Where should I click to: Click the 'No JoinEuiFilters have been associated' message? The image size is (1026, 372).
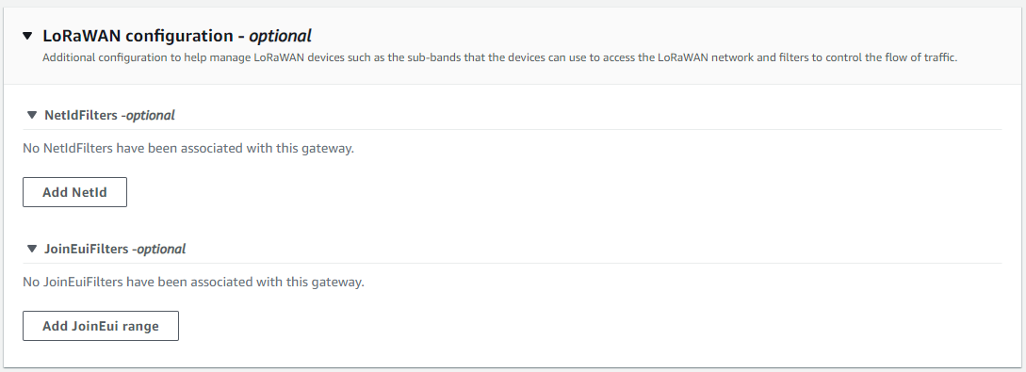click(x=193, y=282)
